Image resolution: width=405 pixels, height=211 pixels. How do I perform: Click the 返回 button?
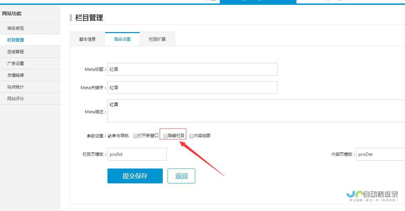coord(181,176)
